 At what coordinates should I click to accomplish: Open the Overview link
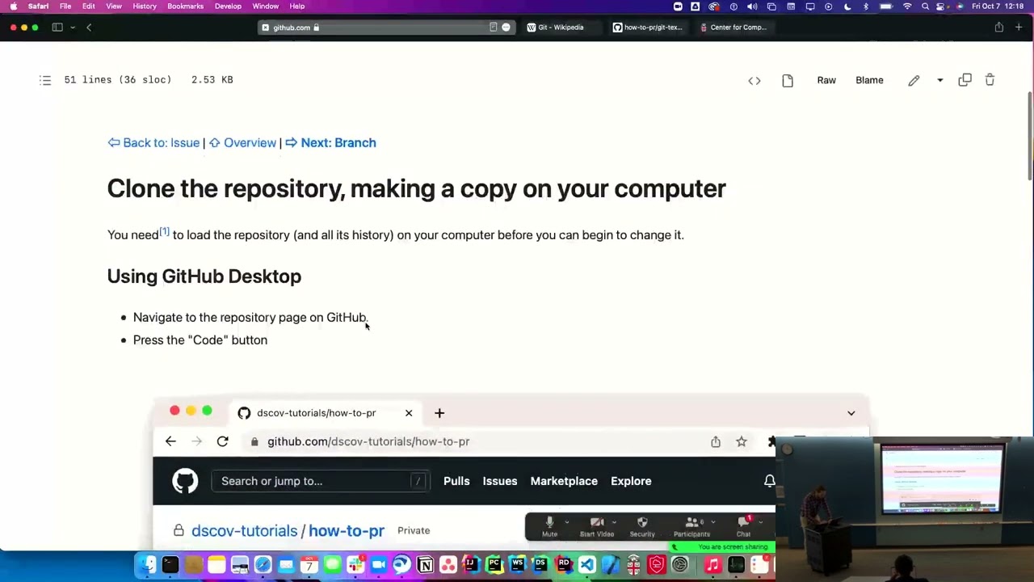coord(242,142)
